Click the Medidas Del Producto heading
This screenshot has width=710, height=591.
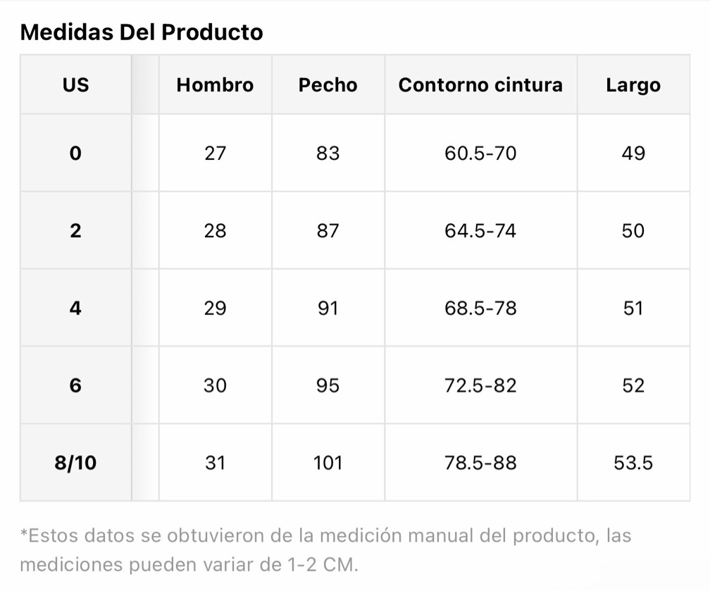[142, 32]
